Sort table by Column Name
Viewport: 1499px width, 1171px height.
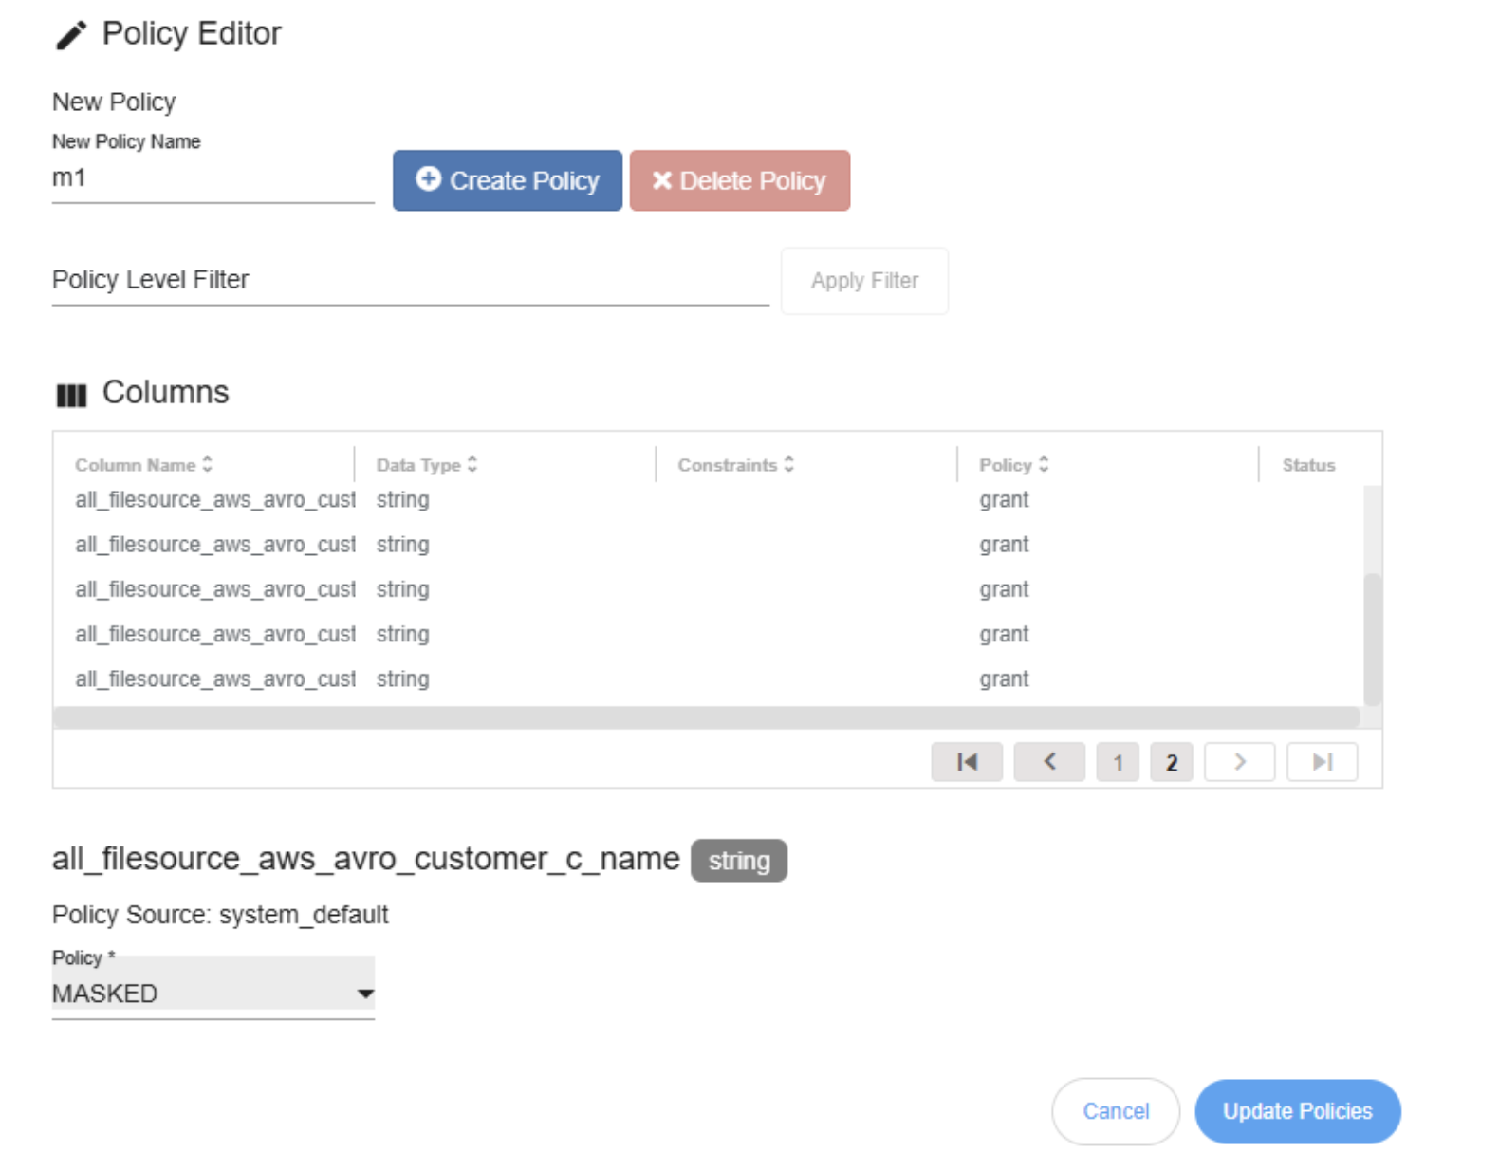point(144,465)
